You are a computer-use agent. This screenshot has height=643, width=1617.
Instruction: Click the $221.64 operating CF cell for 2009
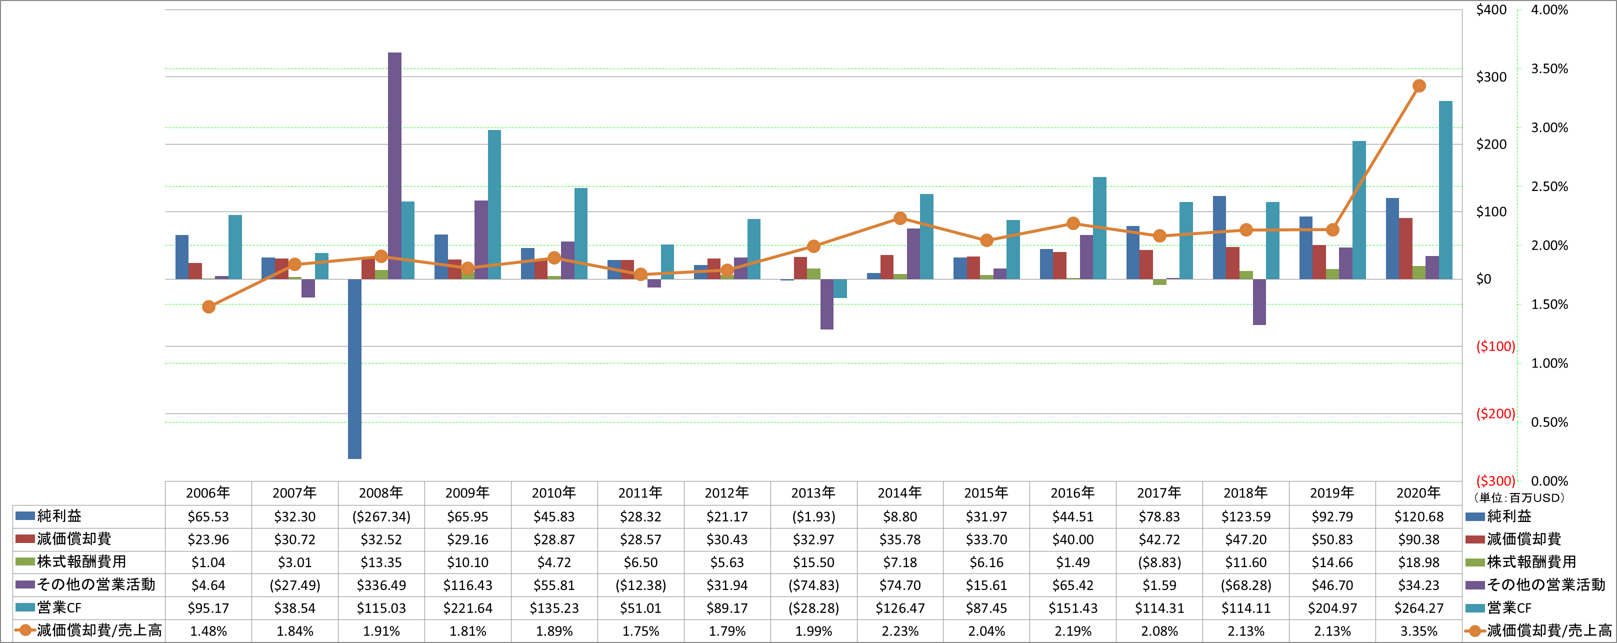(x=467, y=608)
